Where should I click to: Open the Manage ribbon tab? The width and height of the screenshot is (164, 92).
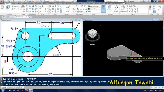(69, 4)
